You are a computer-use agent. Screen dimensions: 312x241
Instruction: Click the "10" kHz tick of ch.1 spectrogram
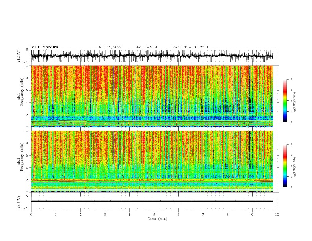(27, 66)
